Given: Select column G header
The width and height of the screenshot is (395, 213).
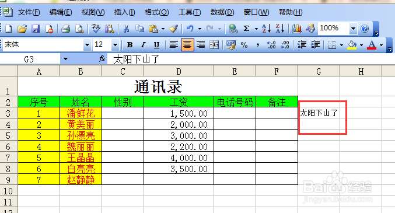Looking at the screenshot, I should click(319, 72).
